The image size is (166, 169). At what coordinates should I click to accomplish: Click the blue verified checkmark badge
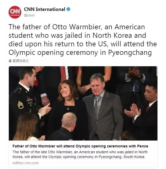(x=68, y=9)
